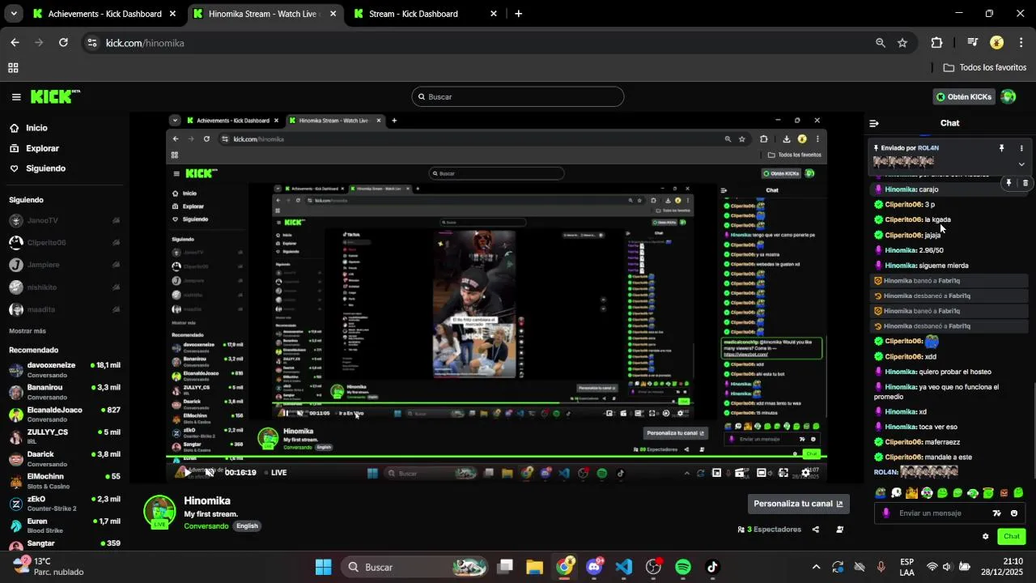Open the Kick sidebar hamburger menu

(16, 97)
